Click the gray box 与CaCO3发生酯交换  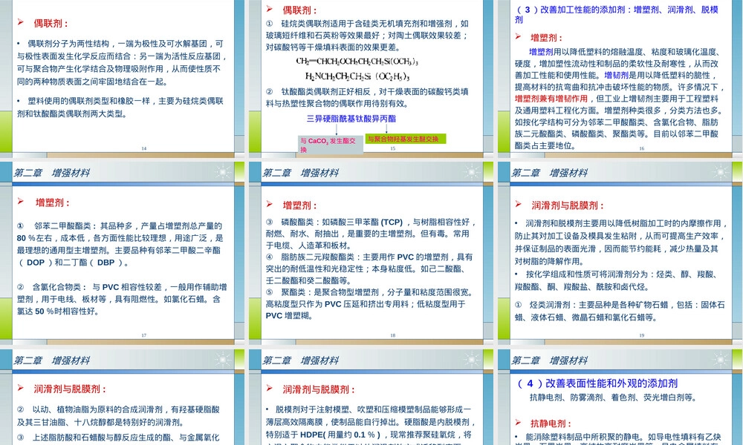coord(331,145)
